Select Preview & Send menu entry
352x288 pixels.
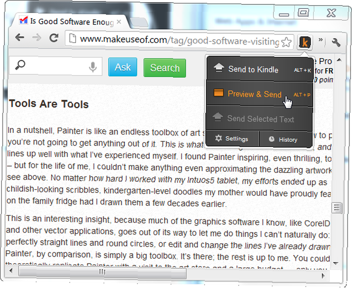259,94
